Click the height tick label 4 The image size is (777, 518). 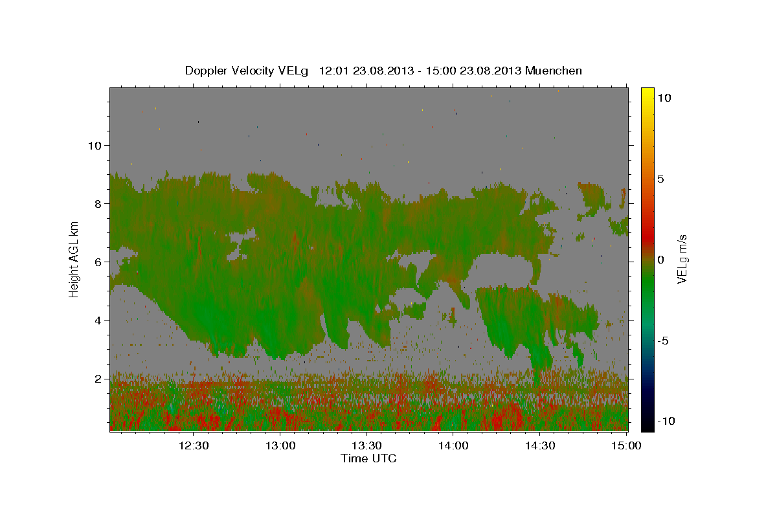pos(98,321)
